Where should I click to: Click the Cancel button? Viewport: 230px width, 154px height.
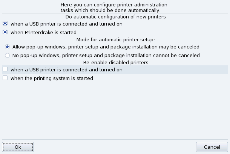coord(212,147)
